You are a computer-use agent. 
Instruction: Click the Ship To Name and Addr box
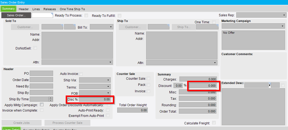click(182, 45)
